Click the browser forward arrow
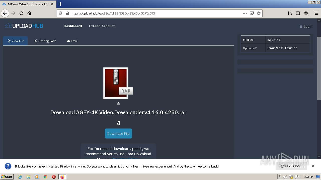Viewport: 321px width, 180px height. 13,13
